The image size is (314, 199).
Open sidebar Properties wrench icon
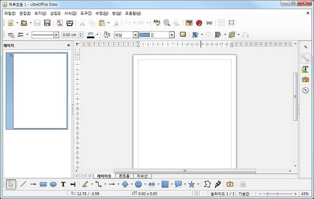[305, 58]
